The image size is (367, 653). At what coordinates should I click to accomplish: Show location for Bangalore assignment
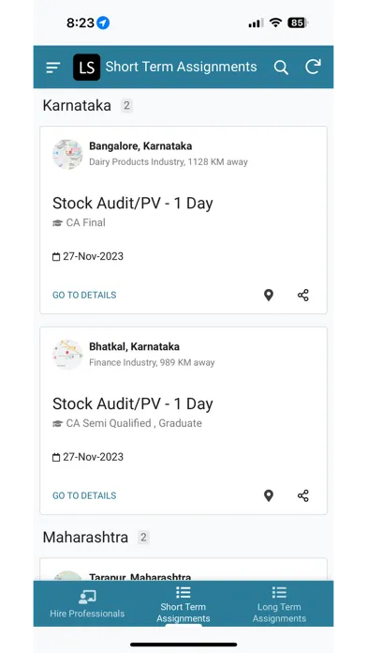click(269, 296)
